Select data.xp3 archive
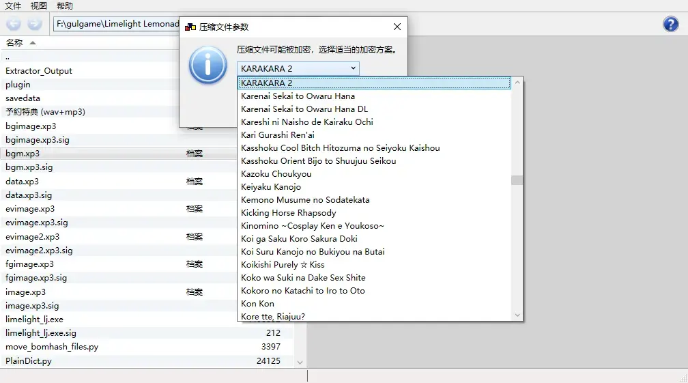This screenshot has height=383, width=688. [22, 181]
